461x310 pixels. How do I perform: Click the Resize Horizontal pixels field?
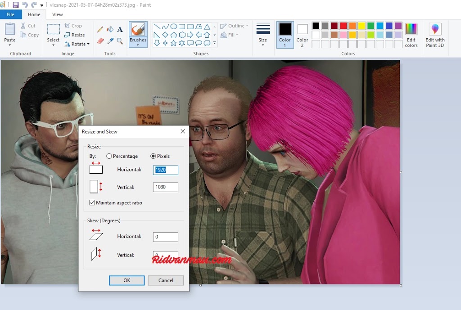click(166, 170)
